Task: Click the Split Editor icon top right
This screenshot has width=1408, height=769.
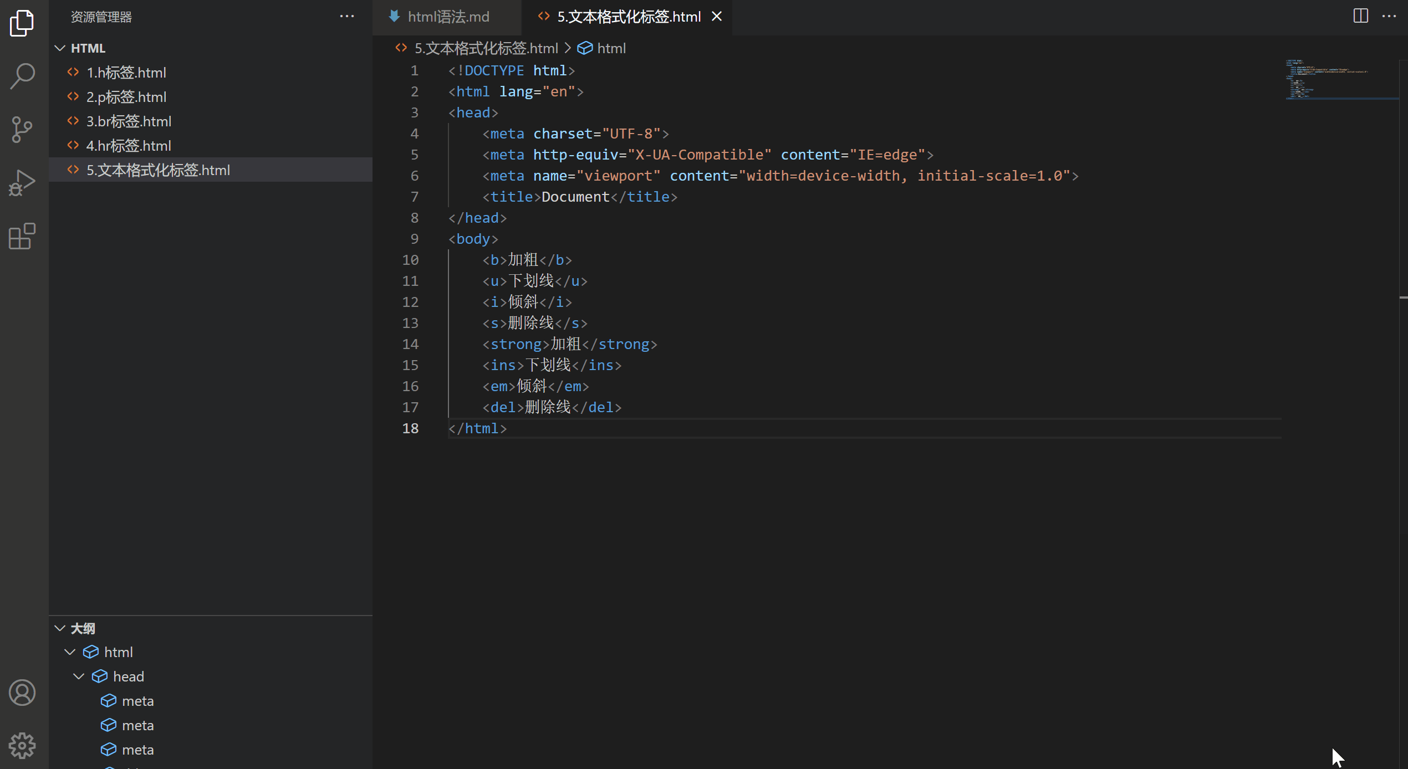Action: tap(1361, 15)
